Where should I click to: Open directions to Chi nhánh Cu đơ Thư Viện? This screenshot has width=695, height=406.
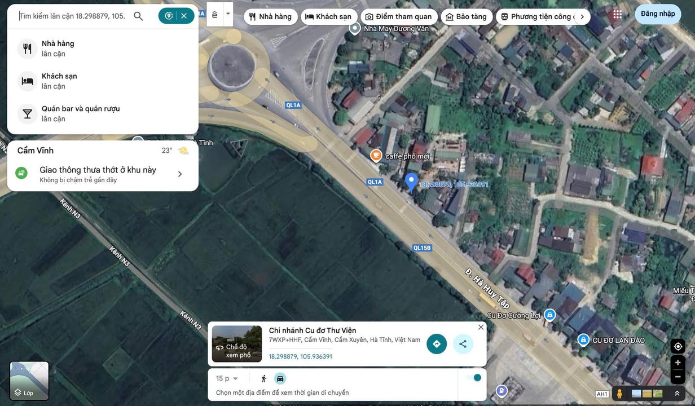(436, 344)
